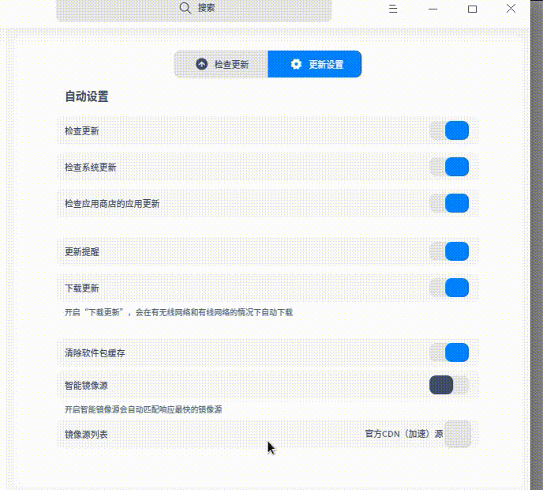This screenshot has width=543, height=490.
Task: Click the 开启智能镜像源会自动匹配响应最快的镜像源 hint text
Action: [x=144, y=409]
